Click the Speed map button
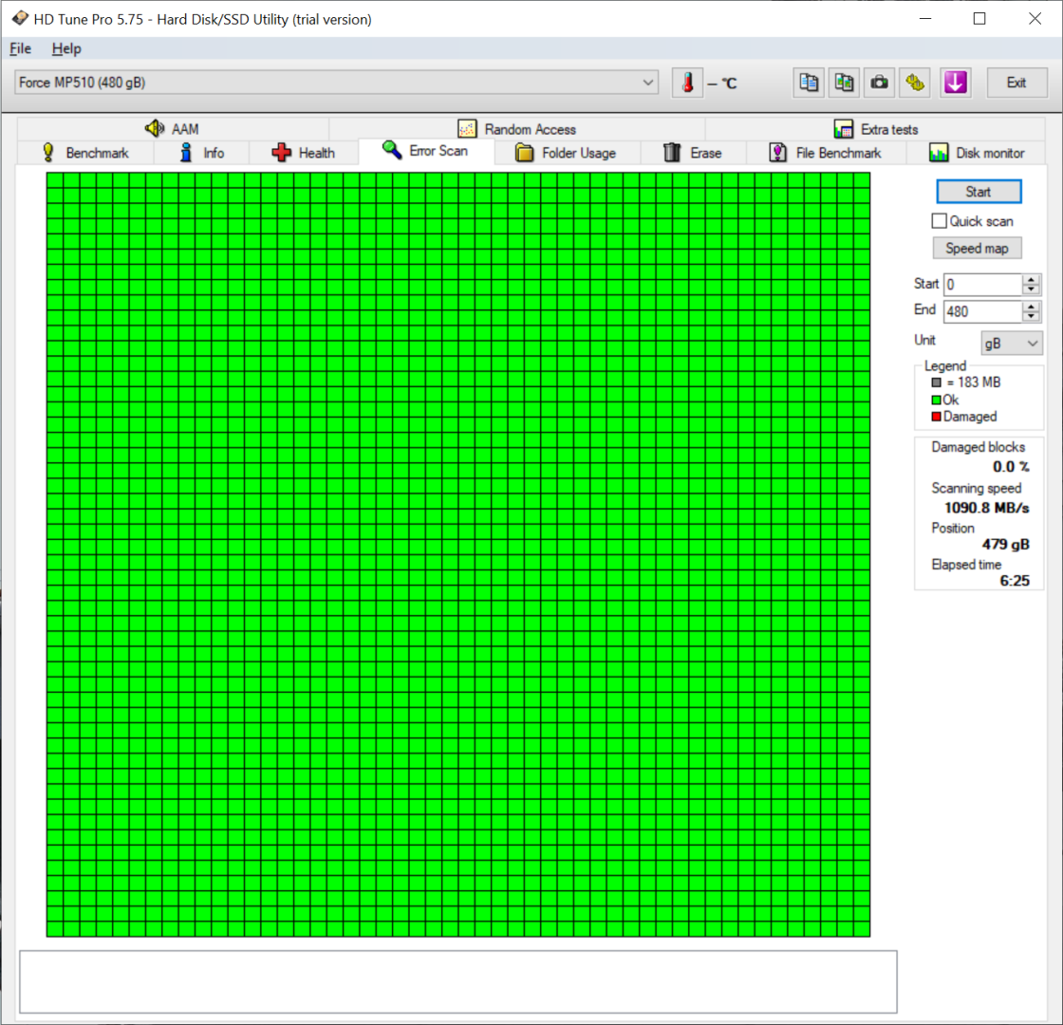This screenshot has height=1025, width=1063. point(977,248)
